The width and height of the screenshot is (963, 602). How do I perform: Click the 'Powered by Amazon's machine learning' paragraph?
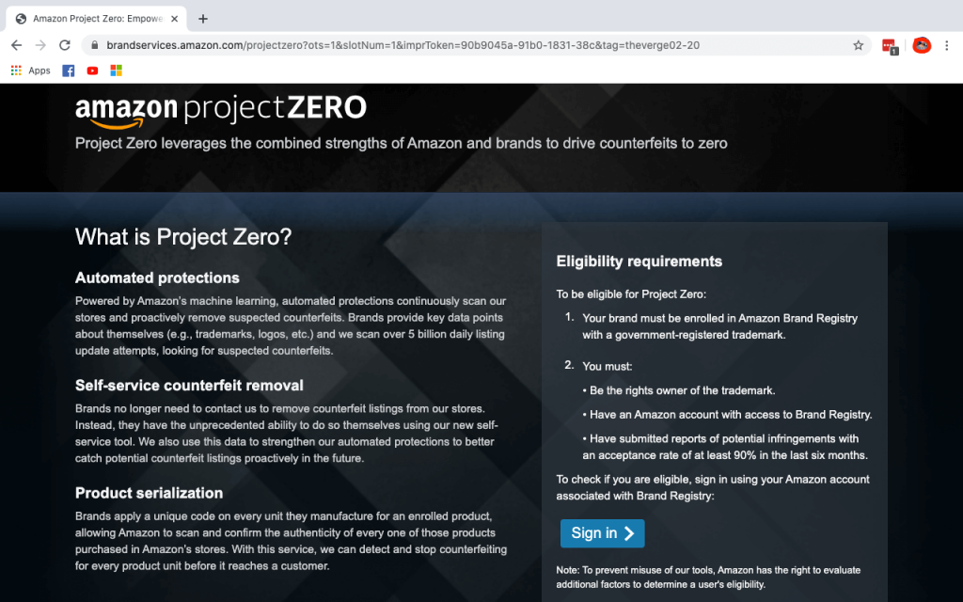click(291, 325)
